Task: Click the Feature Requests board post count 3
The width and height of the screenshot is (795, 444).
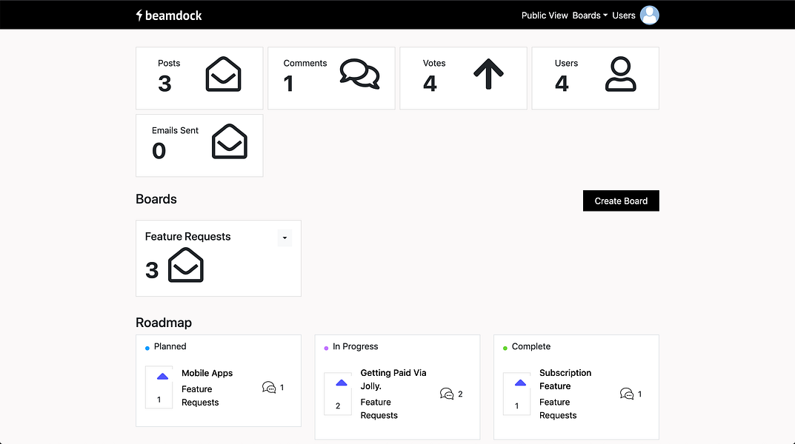Action: (152, 270)
